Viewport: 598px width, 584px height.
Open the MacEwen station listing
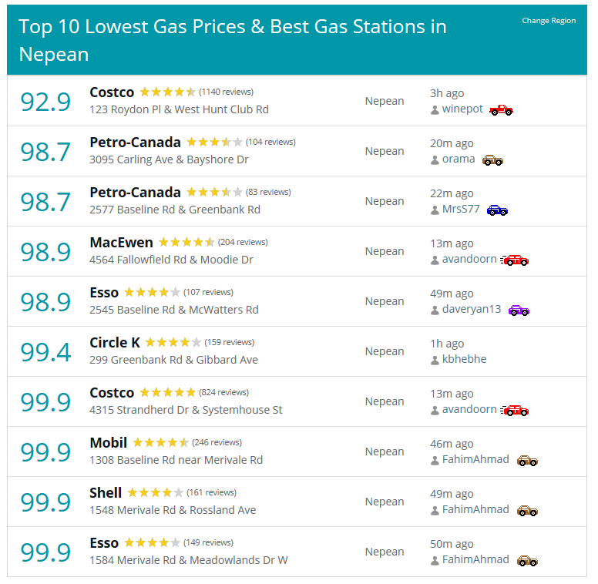tap(121, 243)
